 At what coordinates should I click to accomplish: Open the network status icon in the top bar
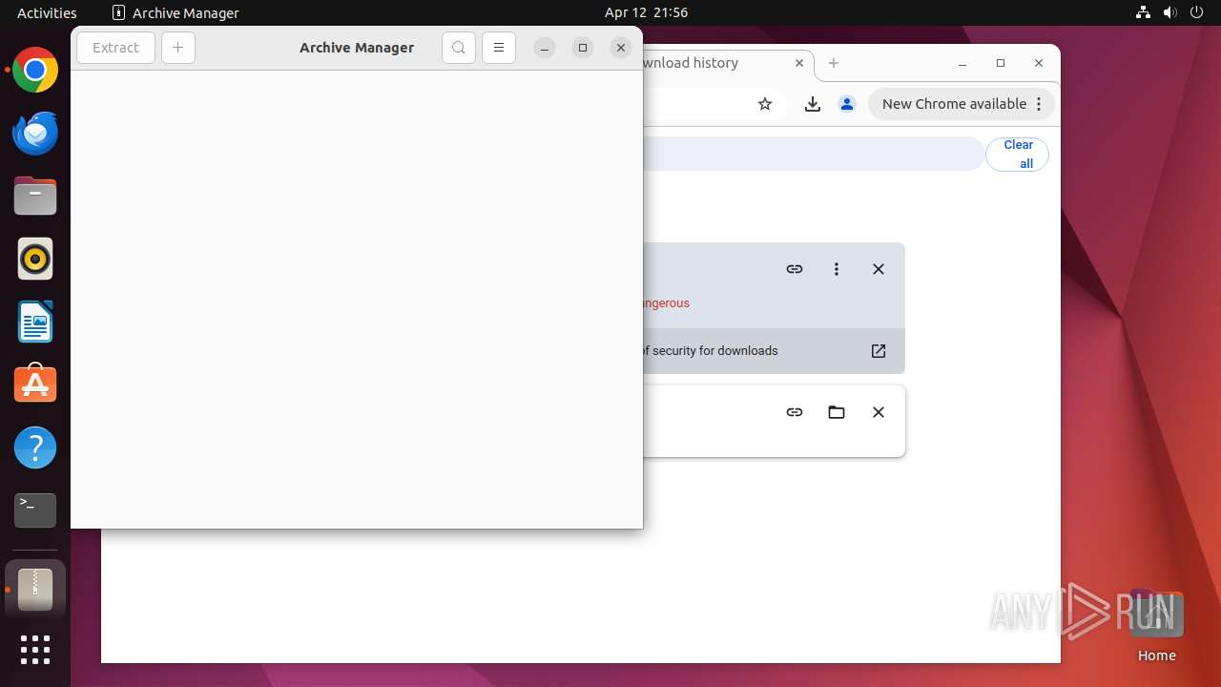pyautogui.click(x=1143, y=12)
